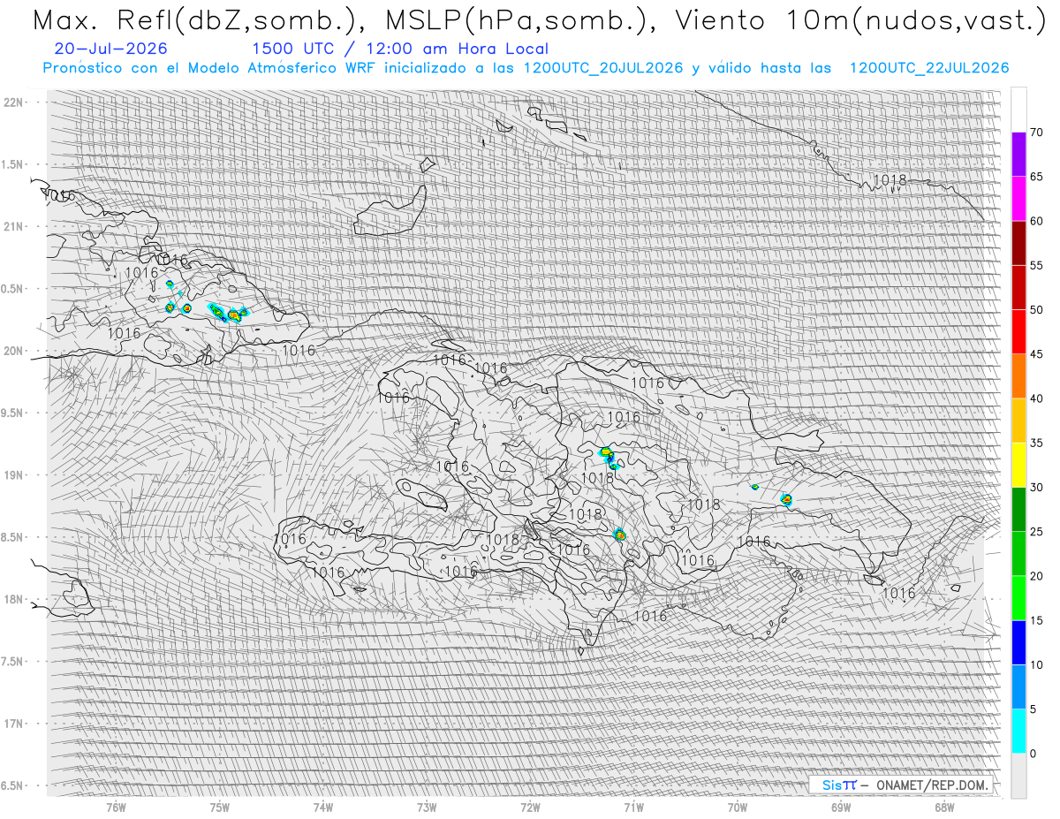Viewport: 1060px width, 819px height.
Task: Click the '70' value on the colorbar
Action: [x=1037, y=133]
